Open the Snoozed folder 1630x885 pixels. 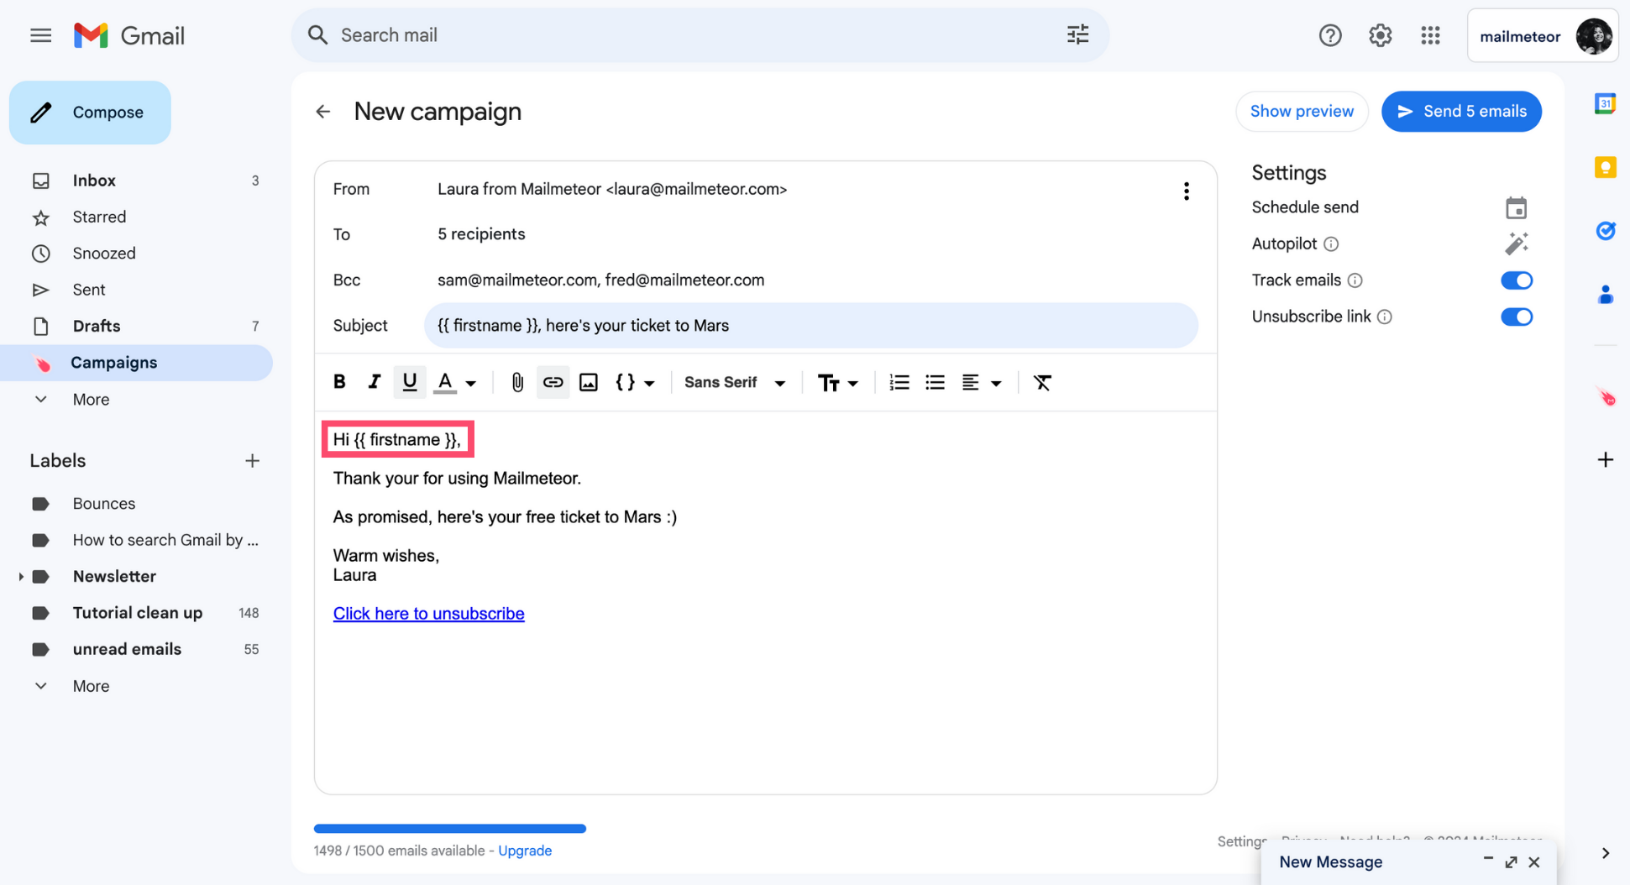coord(136,254)
